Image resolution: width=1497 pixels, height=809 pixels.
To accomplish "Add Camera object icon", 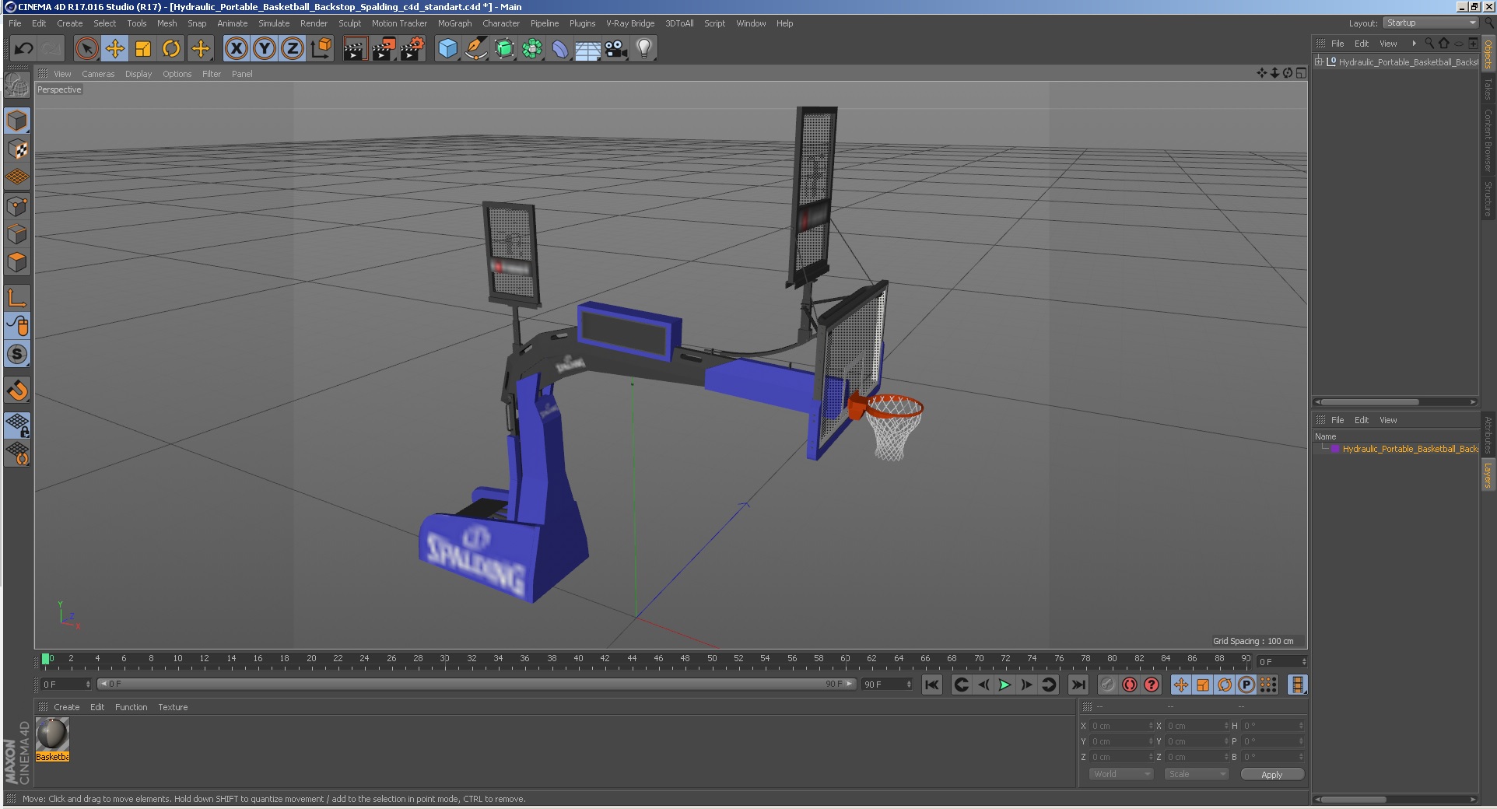I will pyautogui.click(x=616, y=49).
